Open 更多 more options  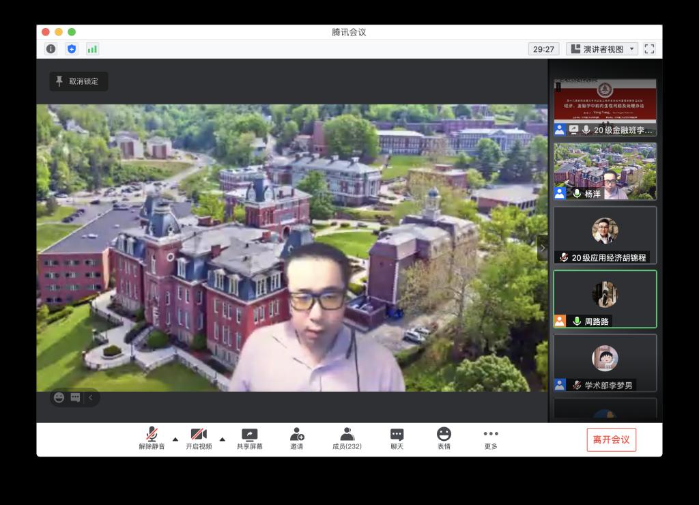[x=491, y=438]
